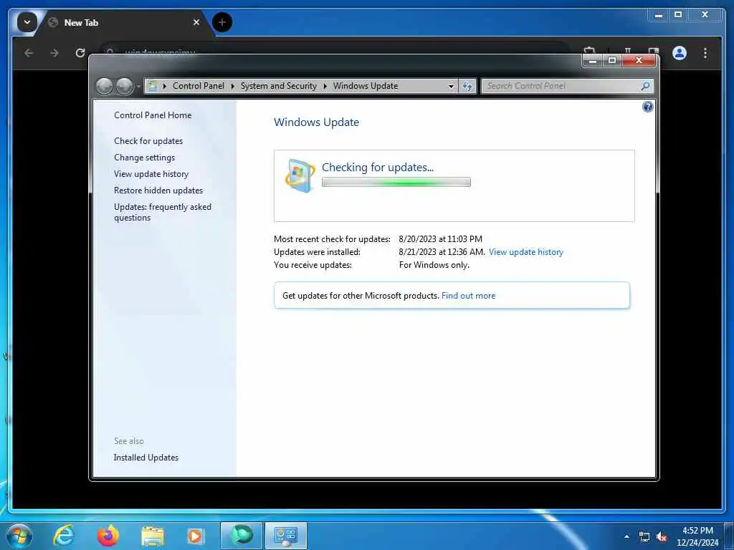Open the network status tray icon

(x=644, y=537)
